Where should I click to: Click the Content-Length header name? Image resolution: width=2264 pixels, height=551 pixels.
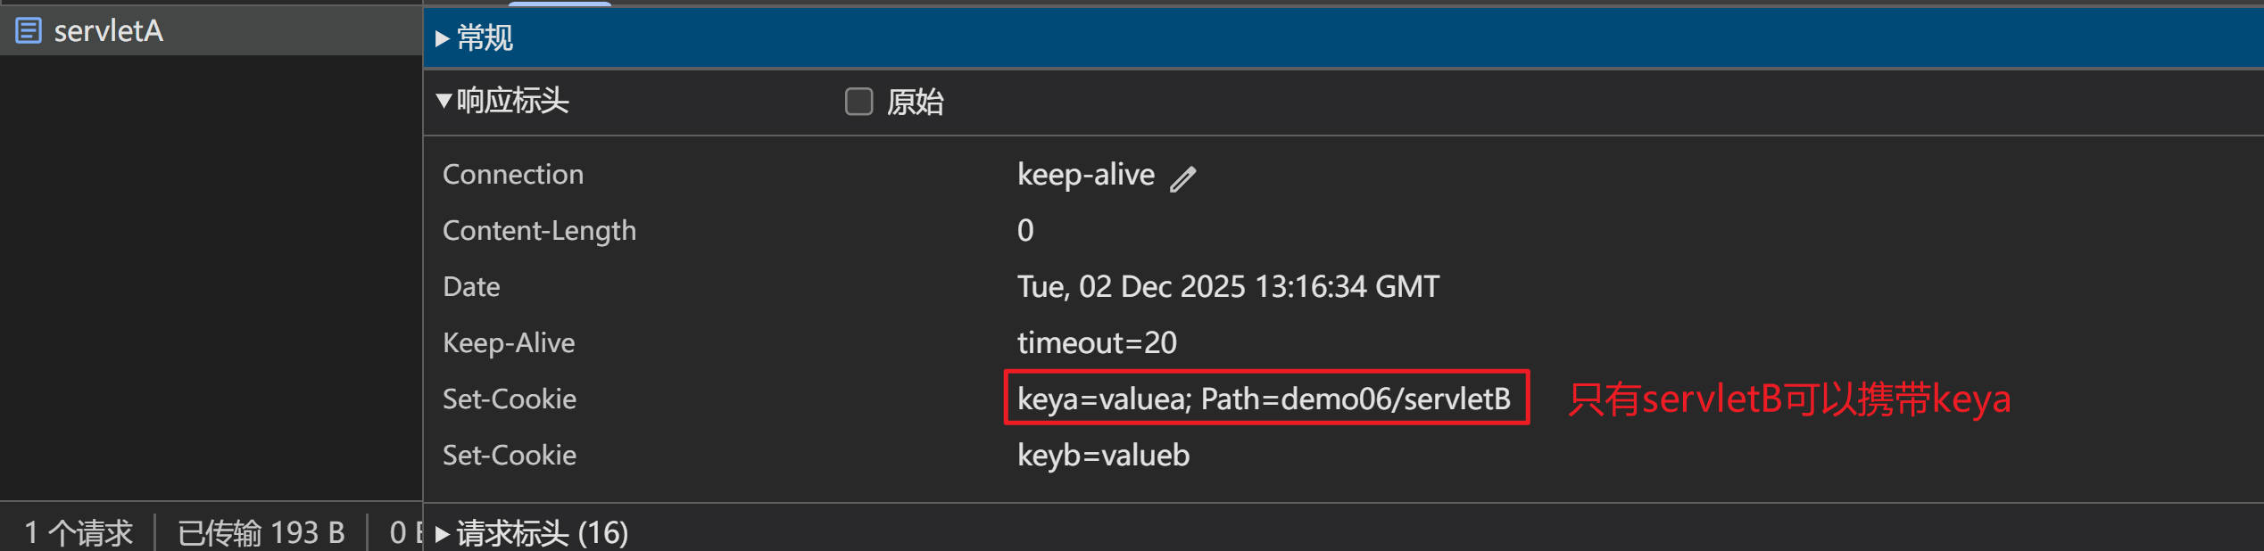click(539, 230)
